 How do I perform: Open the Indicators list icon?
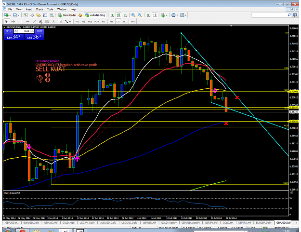163,15
